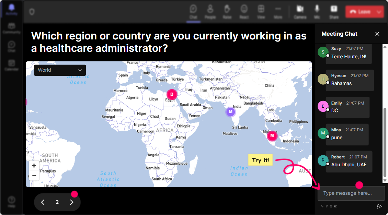
Task: Click the Saudi Arabia label on the map
Action: (190, 105)
